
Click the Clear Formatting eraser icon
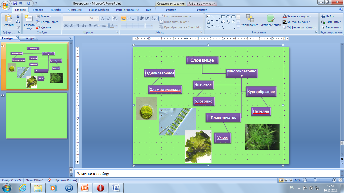pos(115,18)
